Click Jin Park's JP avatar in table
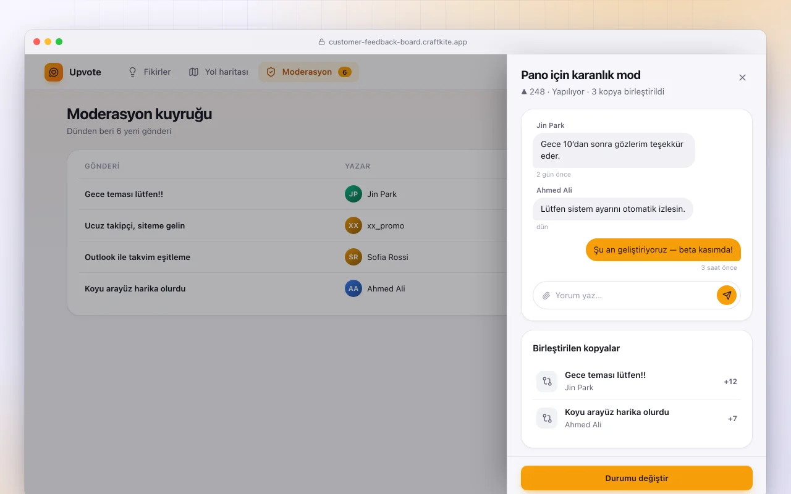The height and width of the screenshot is (494, 791). coord(353,194)
